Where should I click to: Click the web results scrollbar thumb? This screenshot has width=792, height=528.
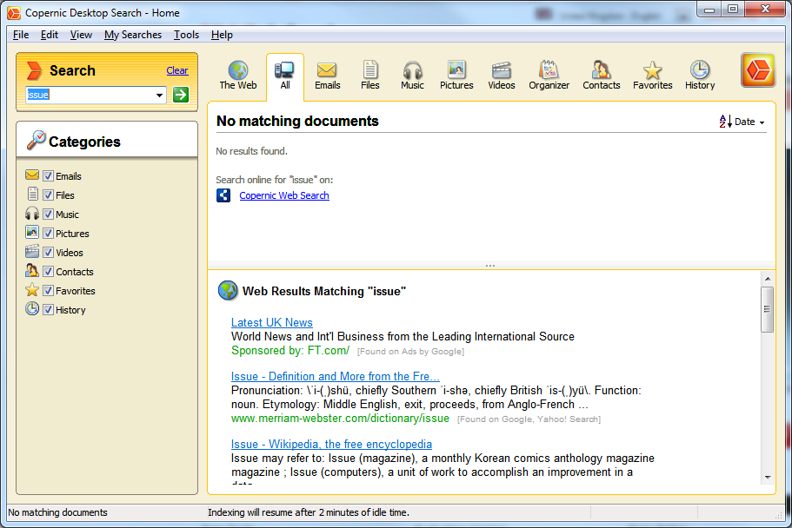click(768, 309)
